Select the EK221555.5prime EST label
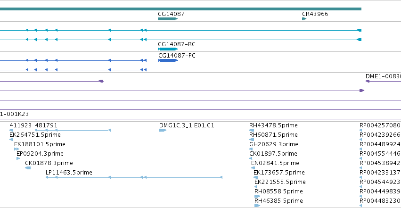Viewport: 401px width, 208px height. tap(280, 182)
